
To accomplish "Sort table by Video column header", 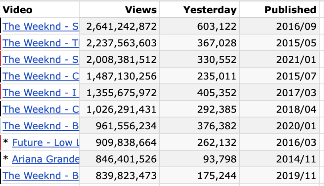I will coord(18,10).
